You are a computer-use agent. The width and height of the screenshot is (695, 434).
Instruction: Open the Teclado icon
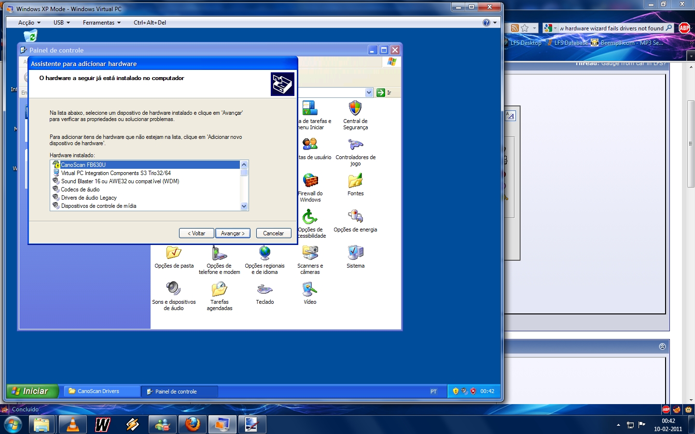(x=264, y=293)
